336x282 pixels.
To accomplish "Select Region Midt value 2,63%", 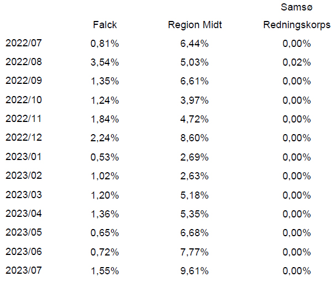I will pyautogui.click(x=195, y=176).
